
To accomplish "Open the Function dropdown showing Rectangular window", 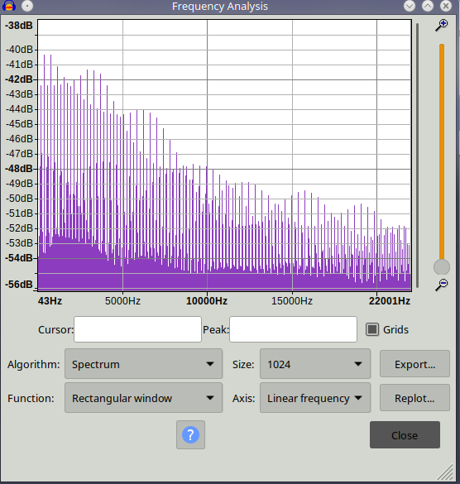I will [x=144, y=398].
